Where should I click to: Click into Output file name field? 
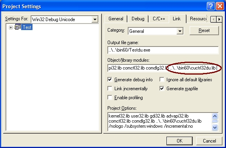pyautogui.click(x=163, y=50)
